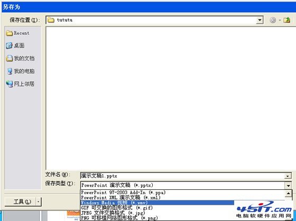The height and width of the screenshot is (221, 296).
Task: Go up one folder level
Action: (286, 20)
